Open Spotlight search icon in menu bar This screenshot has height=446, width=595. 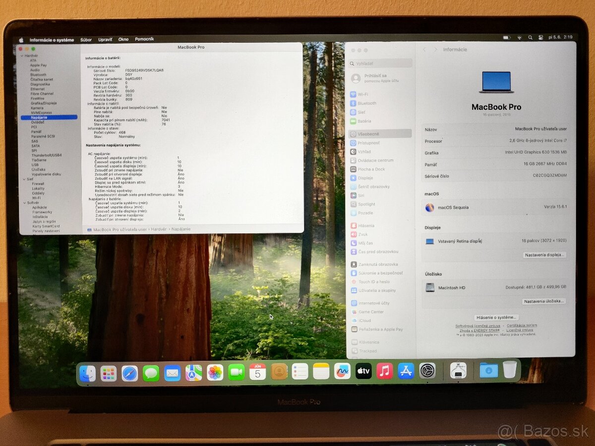point(530,37)
